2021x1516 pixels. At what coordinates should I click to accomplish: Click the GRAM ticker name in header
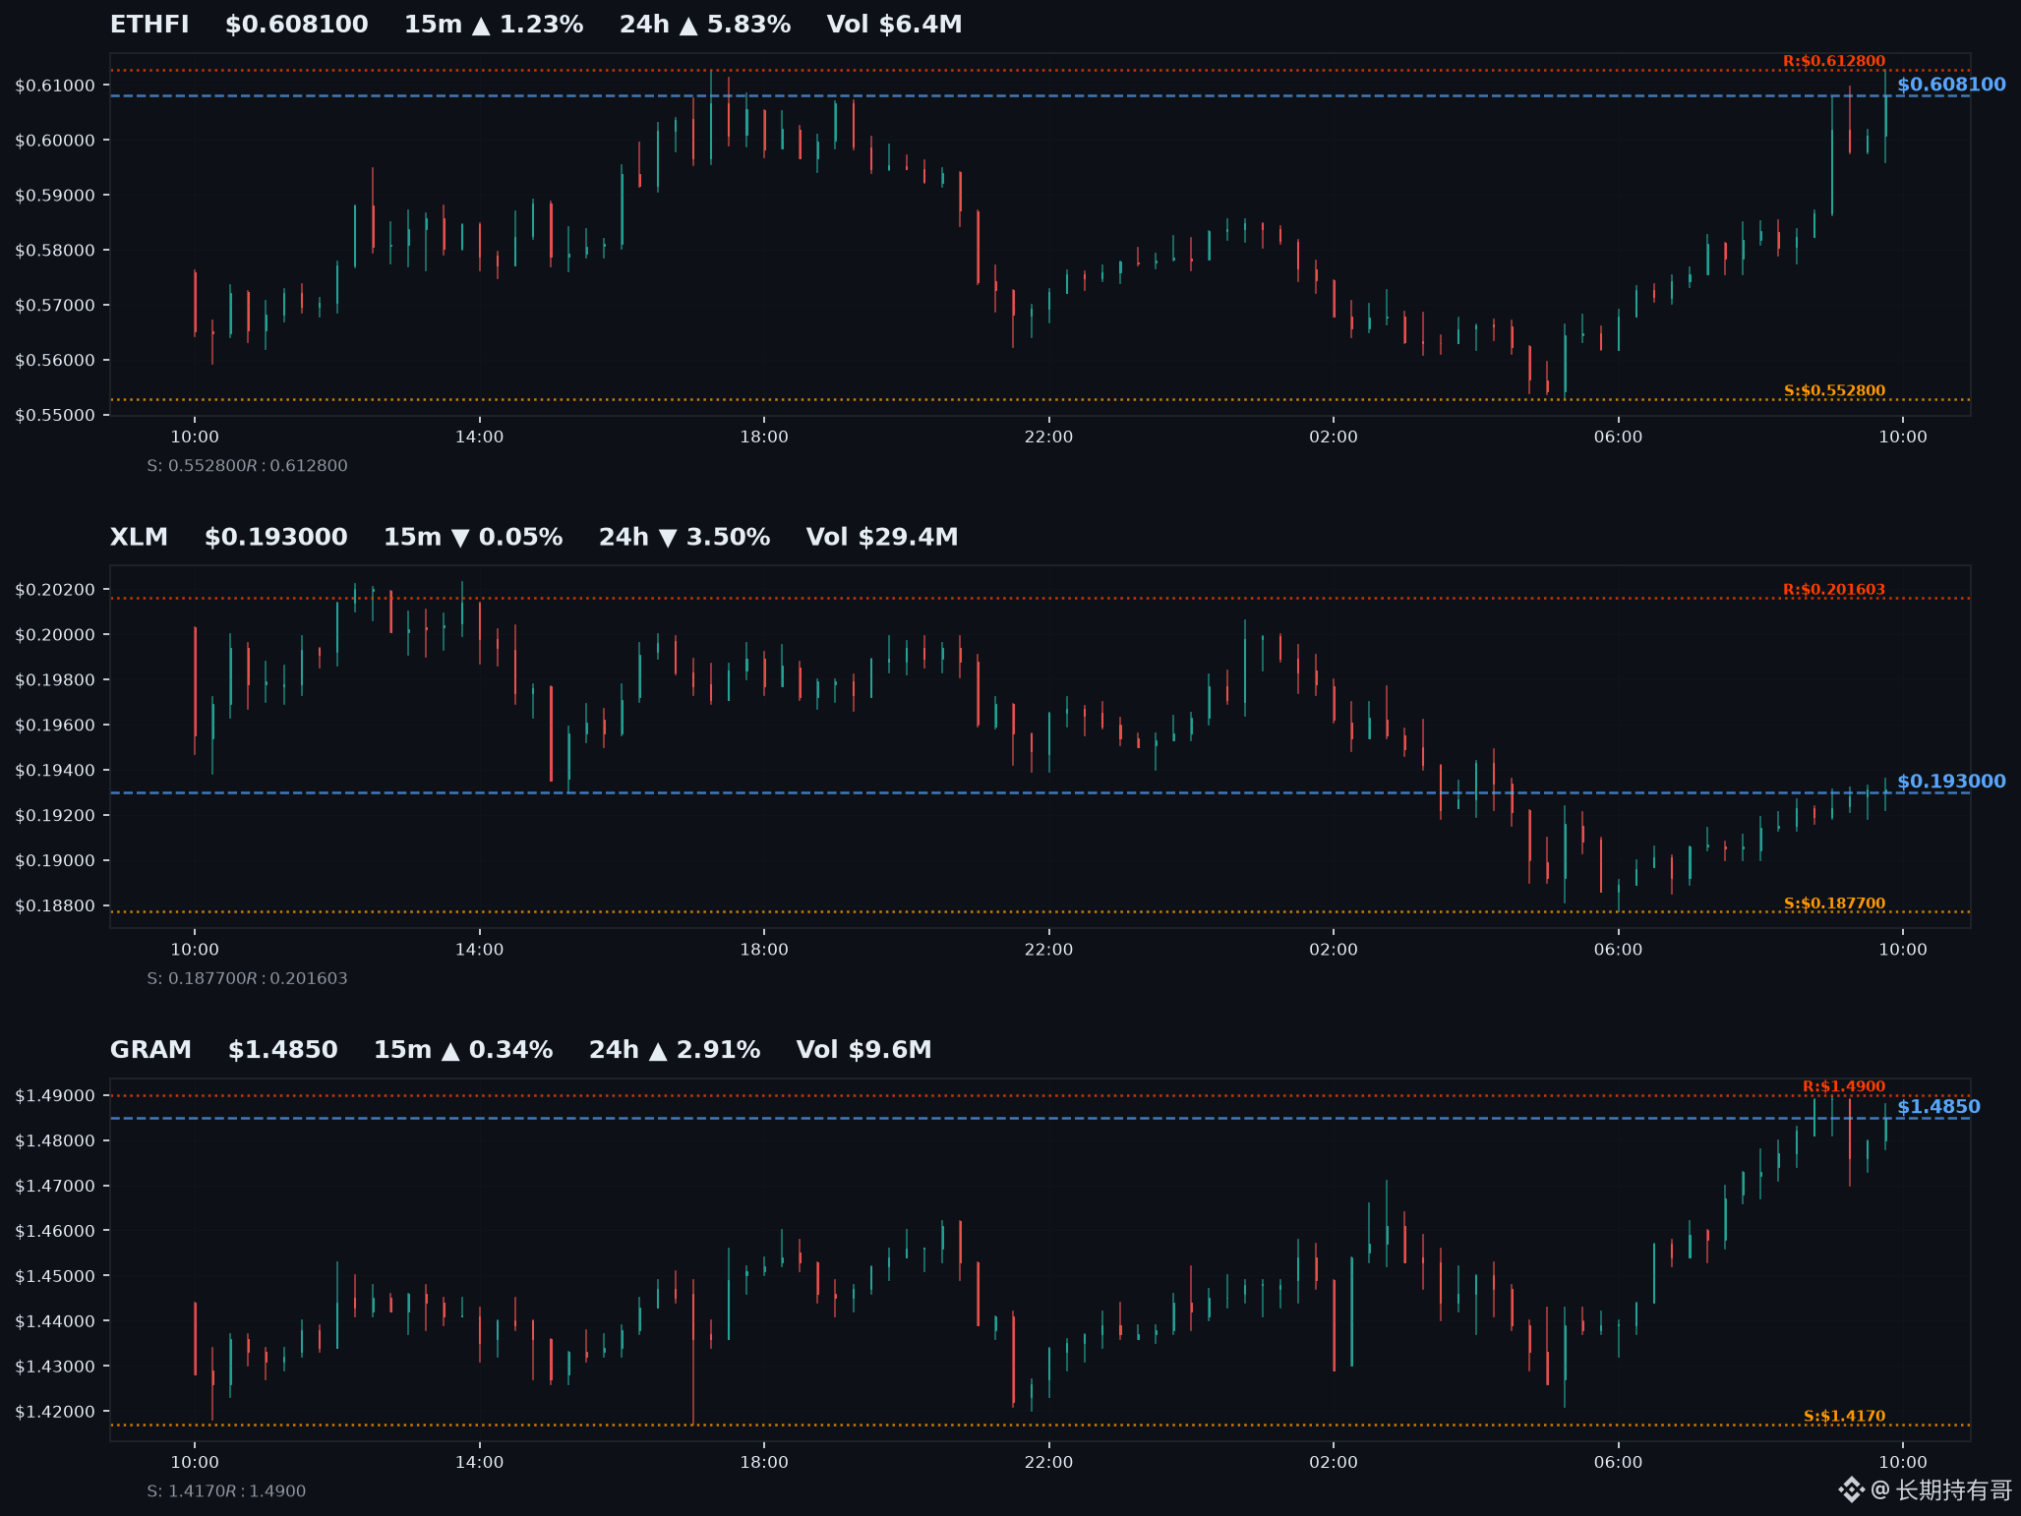(150, 1050)
